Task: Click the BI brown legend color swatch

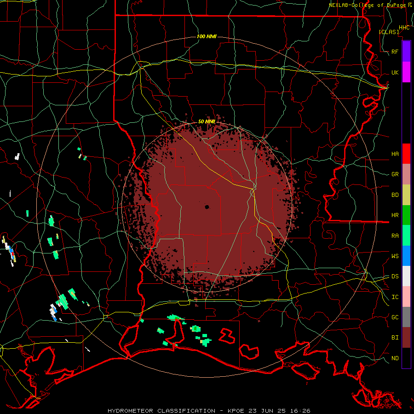Action: pyautogui.click(x=406, y=338)
